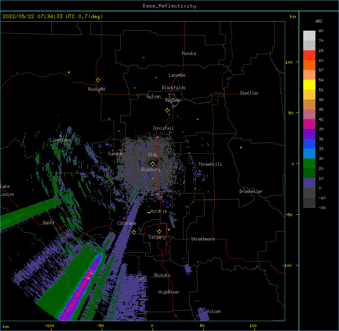Viewport: 339px width, 331px height.
Task: Click the HighRiver label
Action: (169, 292)
